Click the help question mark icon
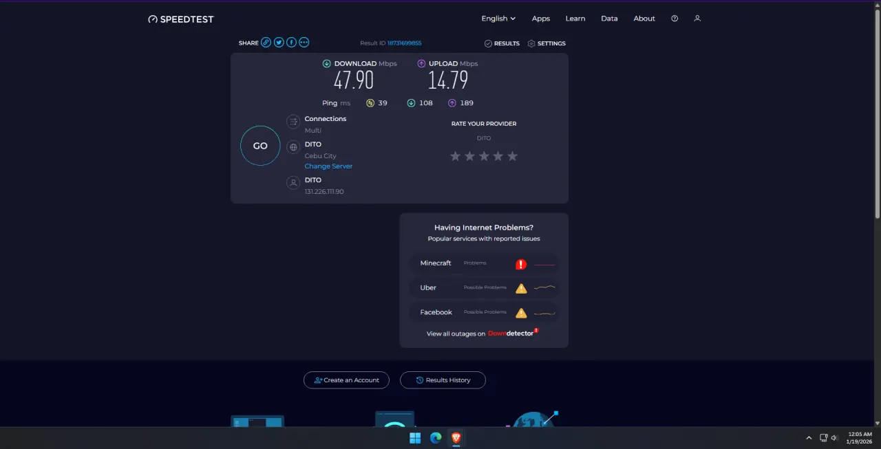This screenshot has height=449, width=881. tap(675, 19)
